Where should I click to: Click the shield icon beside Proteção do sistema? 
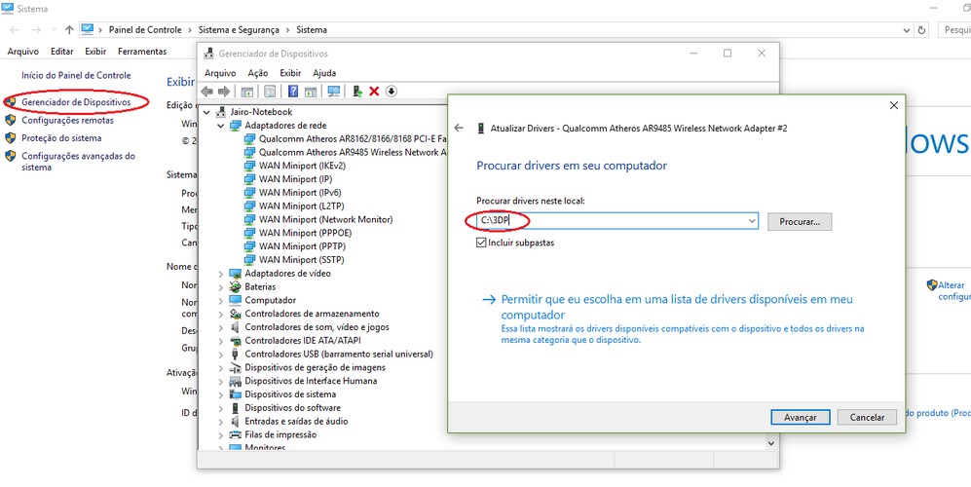[11, 138]
